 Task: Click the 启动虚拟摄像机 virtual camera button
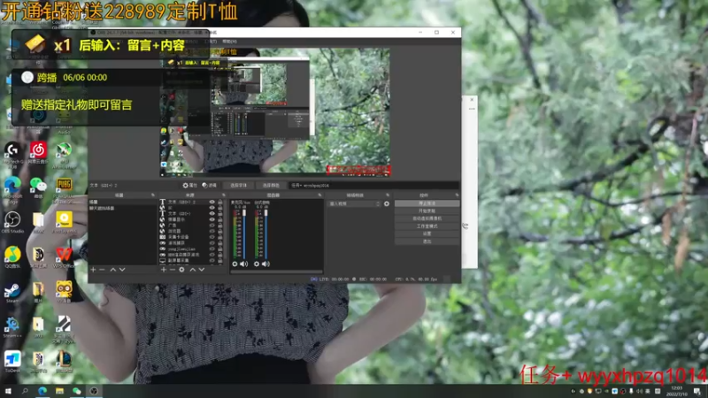(427, 218)
